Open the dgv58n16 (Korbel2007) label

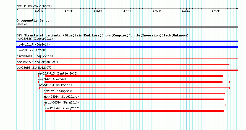(34, 68)
